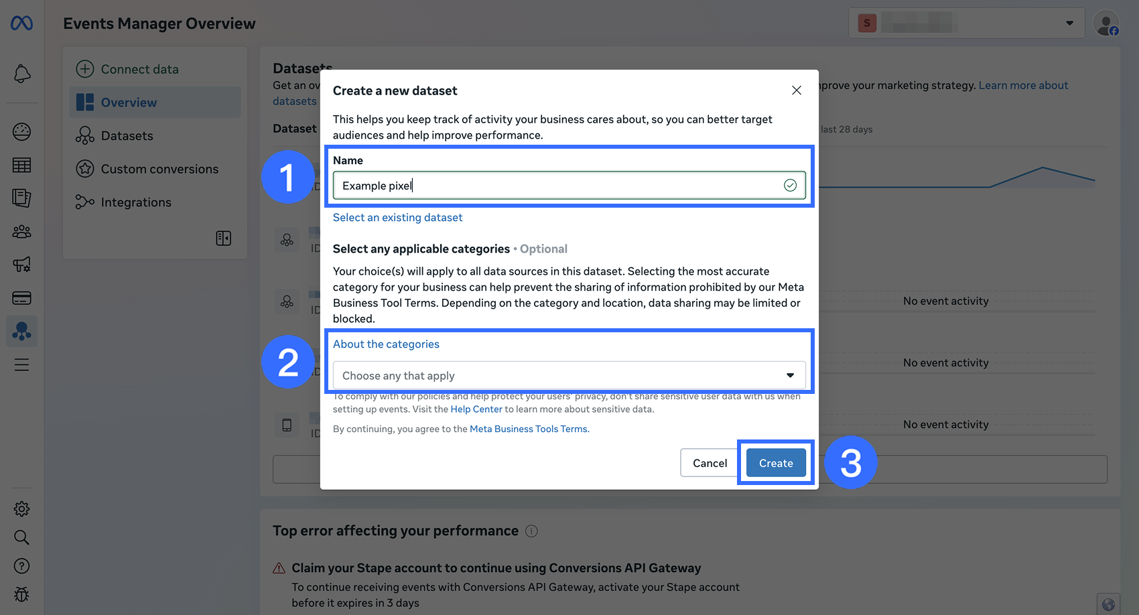Open the settings gear icon in sidebar
The width and height of the screenshot is (1139, 615).
(22, 509)
